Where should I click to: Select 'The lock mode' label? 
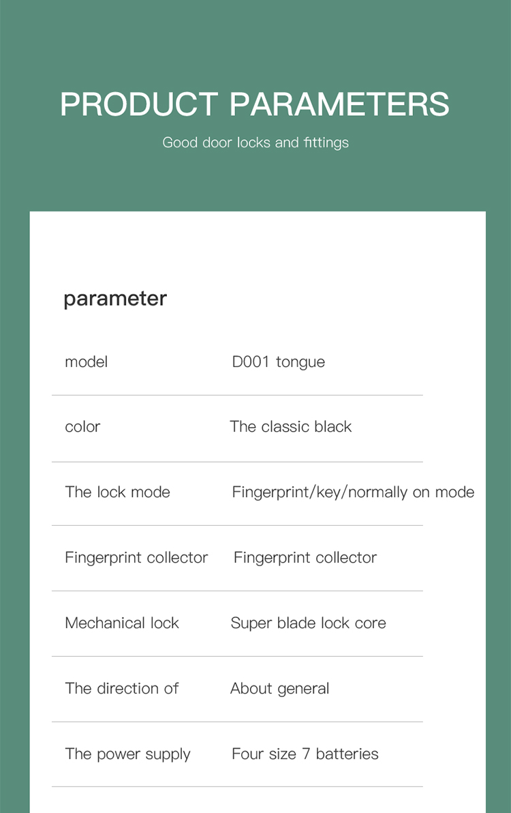pyautogui.click(x=117, y=492)
